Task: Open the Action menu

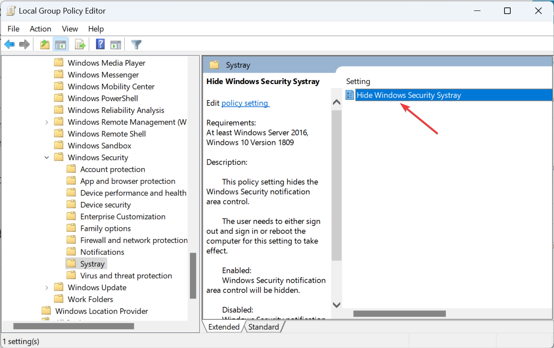Action: pyautogui.click(x=40, y=28)
